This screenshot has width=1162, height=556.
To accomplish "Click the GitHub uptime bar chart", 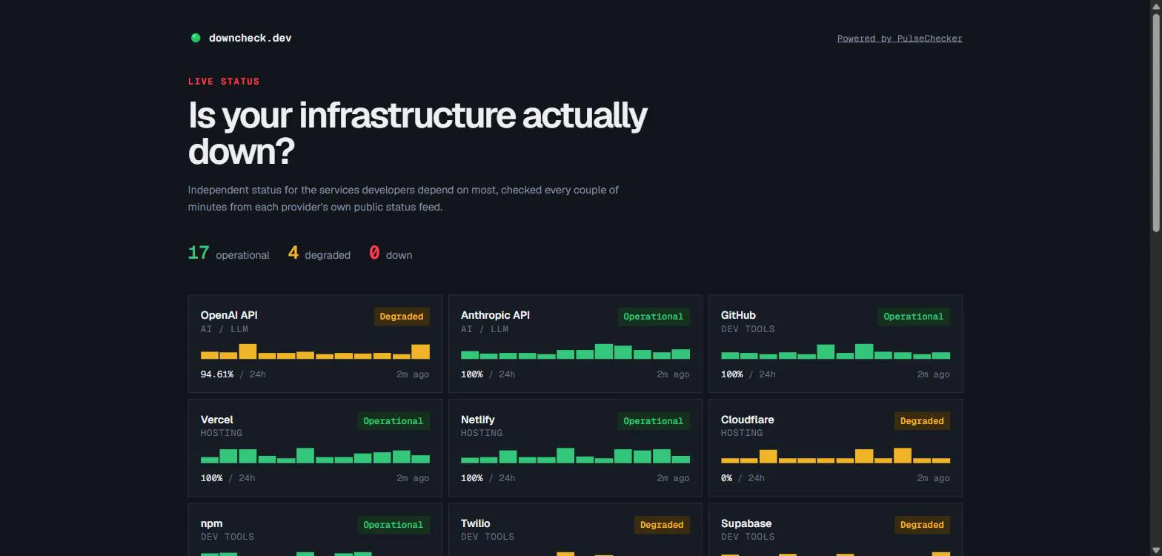I will tap(835, 351).
